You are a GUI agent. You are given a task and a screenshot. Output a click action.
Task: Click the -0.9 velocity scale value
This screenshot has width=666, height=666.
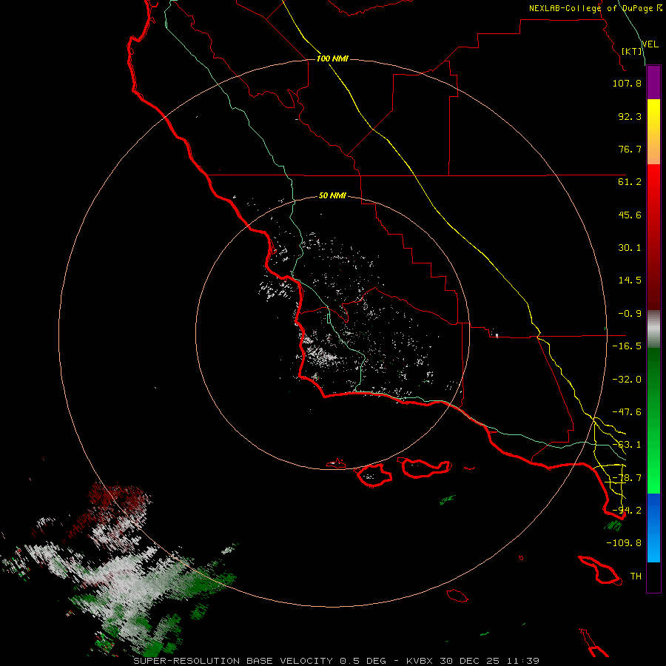[630, 314]
